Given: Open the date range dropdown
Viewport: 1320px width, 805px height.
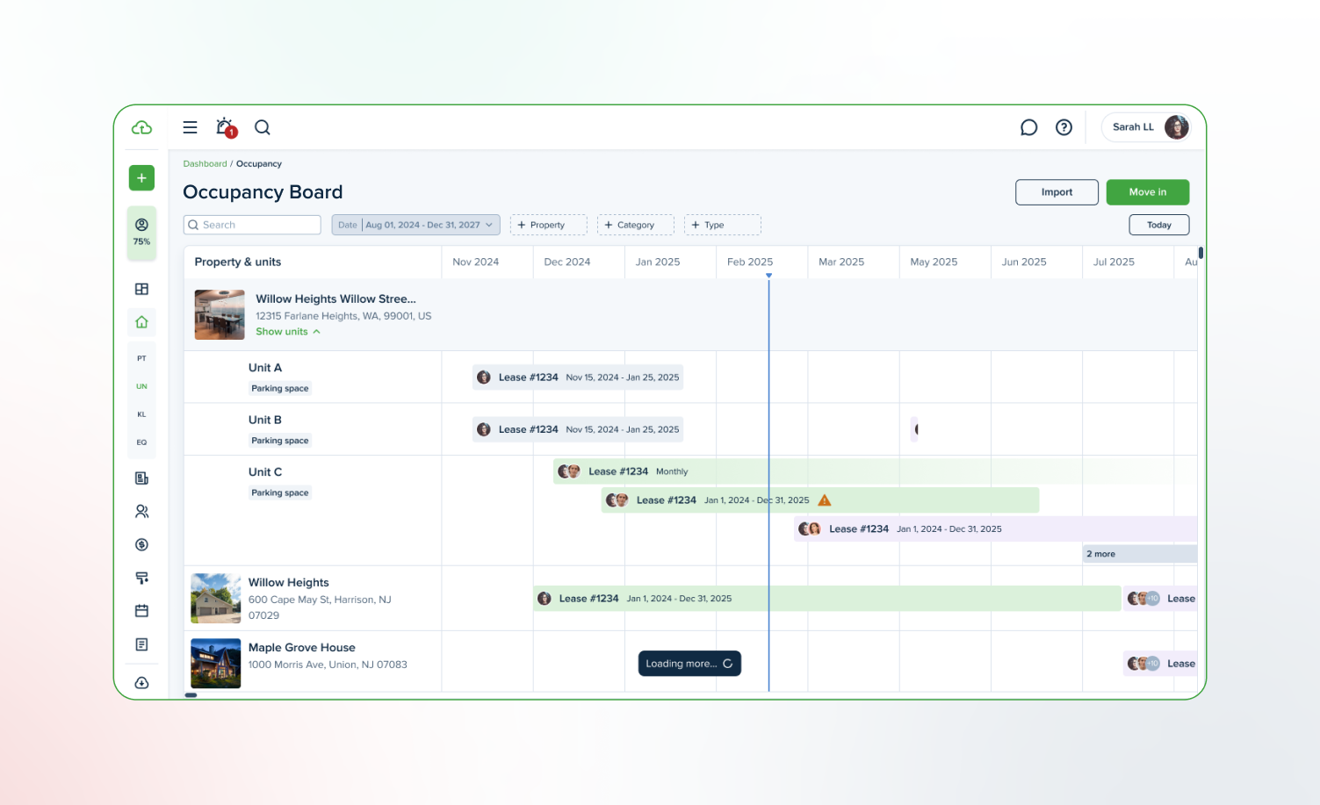Looking at the screenshot, I should click(x=415, y=225).
